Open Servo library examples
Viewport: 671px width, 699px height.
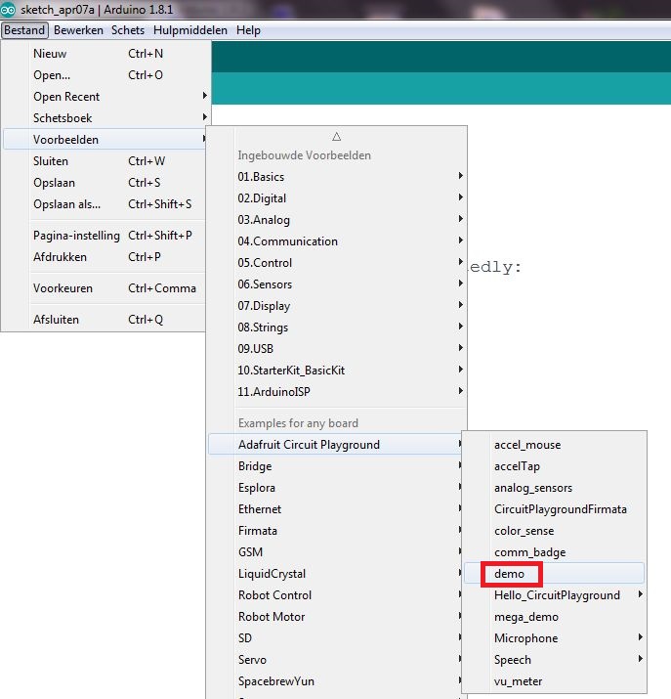tap(335, 659)
